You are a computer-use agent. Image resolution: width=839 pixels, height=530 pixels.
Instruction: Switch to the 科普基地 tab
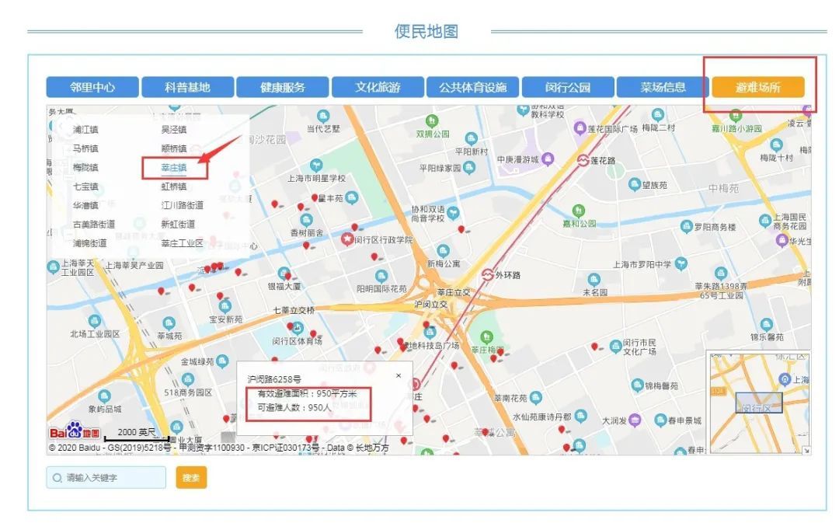coord(187,87)
